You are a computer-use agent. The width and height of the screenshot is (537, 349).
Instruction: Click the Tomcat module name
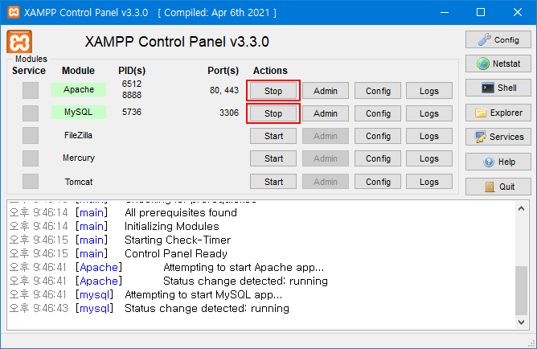click(x=79, y=182)
